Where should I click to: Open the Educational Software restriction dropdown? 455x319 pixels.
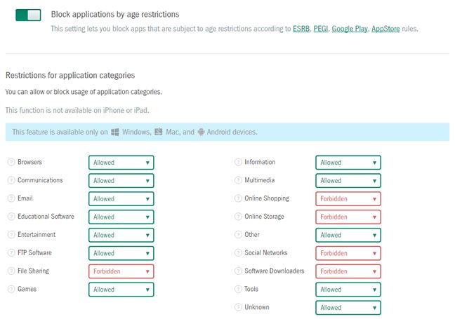121,217
